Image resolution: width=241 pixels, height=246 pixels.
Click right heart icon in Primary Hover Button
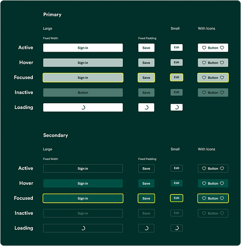(222, 62)
